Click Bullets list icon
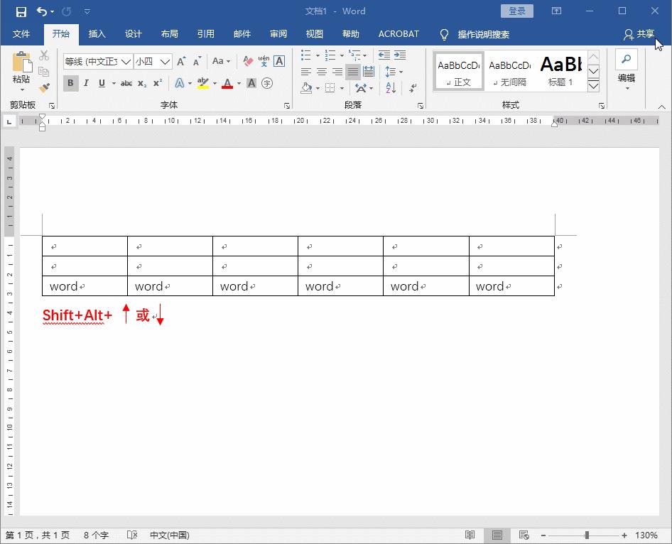Viewport: 672px width, 544px height. point(306,55)
